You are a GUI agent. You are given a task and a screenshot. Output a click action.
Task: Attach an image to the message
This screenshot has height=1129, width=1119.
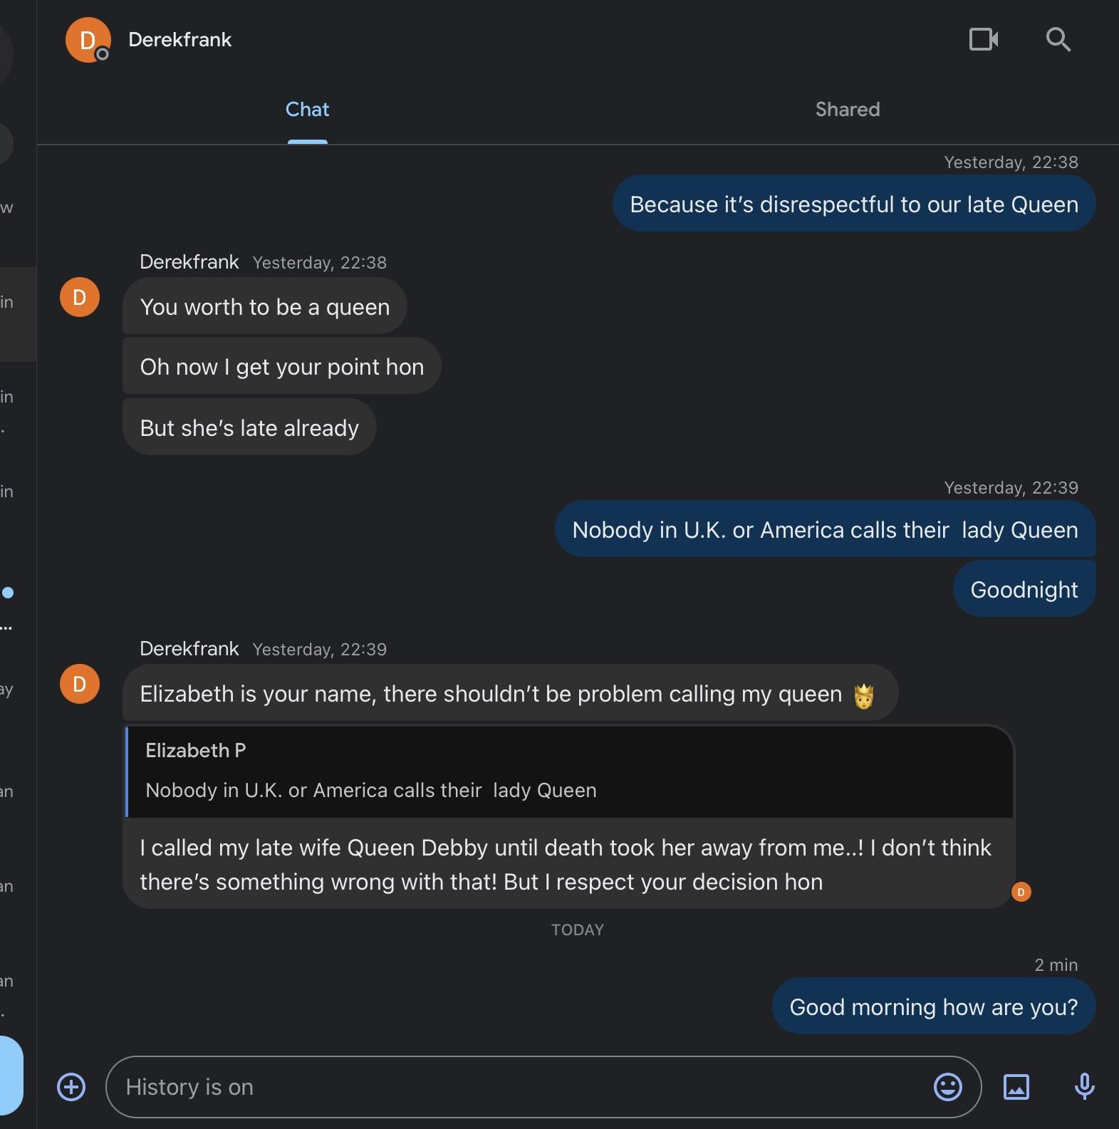(x=1017, y=1087)
